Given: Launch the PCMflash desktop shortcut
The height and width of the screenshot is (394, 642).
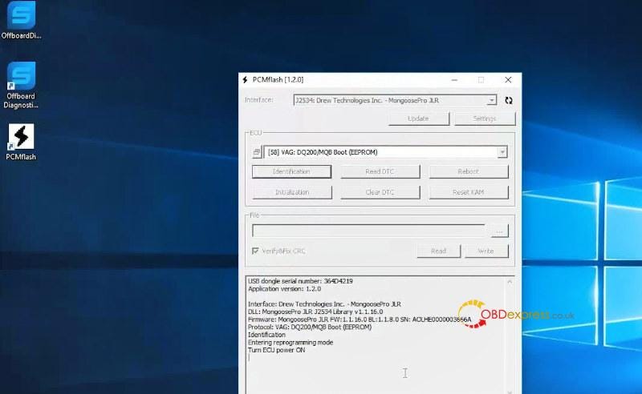Looking at the screenshot, I should (x=21, y=142).
